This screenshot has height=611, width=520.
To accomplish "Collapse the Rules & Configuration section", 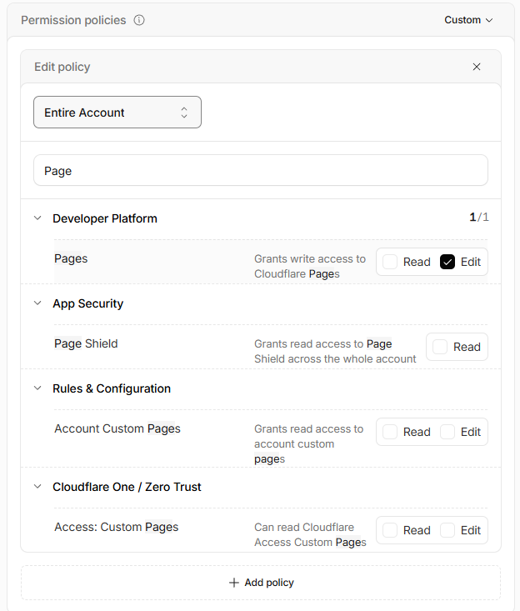I will (37, 388).
